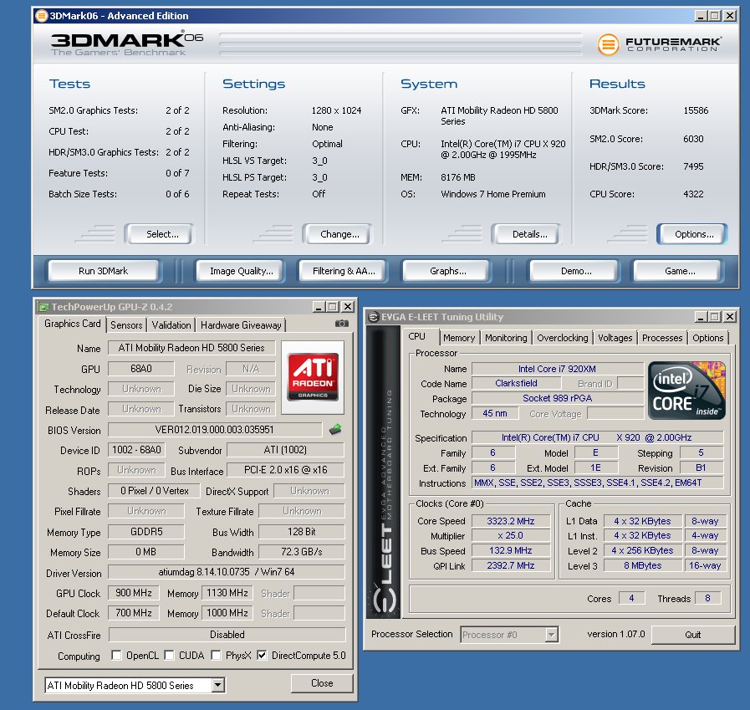750x710 pixels.
Task: Click the Intel Core i7 inside logo
Action: (x=686, y=391)
